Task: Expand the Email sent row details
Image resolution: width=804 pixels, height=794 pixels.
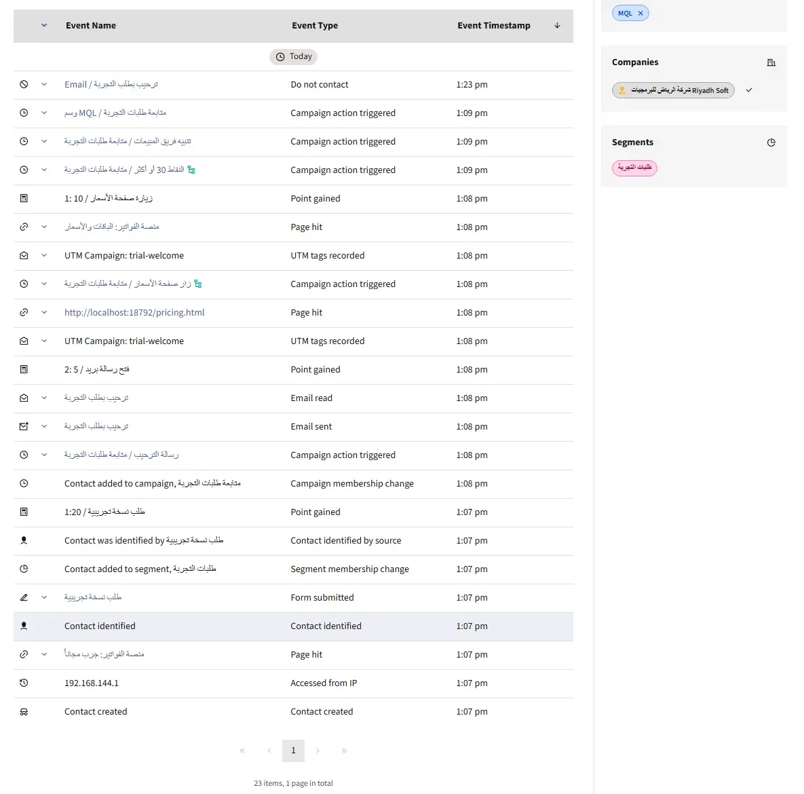Action: (x=44, y=426)
